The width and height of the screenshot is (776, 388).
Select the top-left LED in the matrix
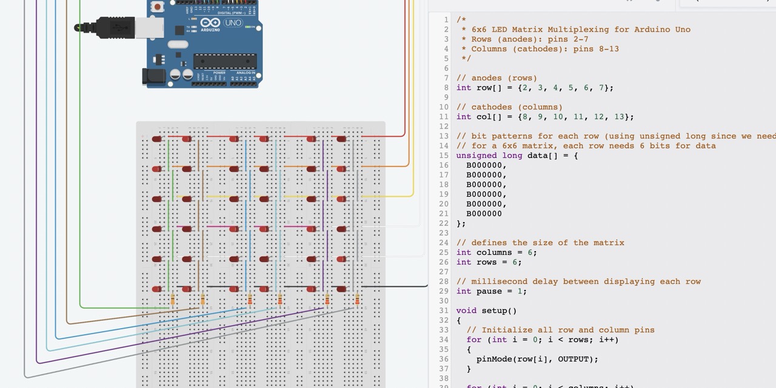pos(156,139)
